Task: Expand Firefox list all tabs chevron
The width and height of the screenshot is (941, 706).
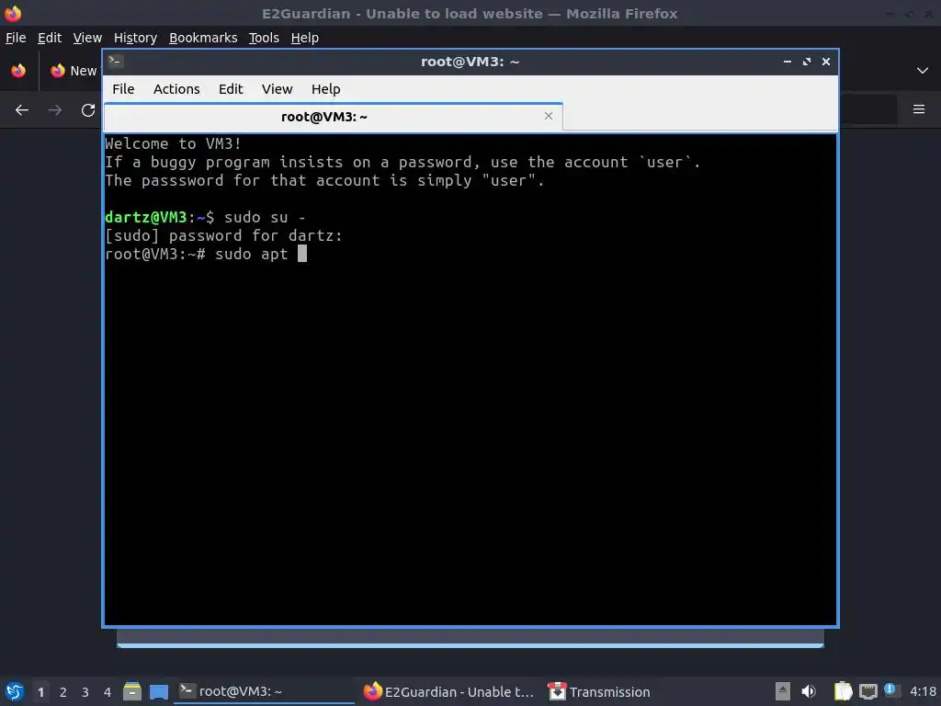Action: pyautogui.click(x=922, y=70)
